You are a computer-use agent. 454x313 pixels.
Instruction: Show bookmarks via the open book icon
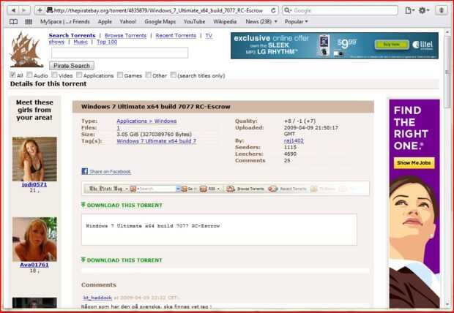coord(14,22)
